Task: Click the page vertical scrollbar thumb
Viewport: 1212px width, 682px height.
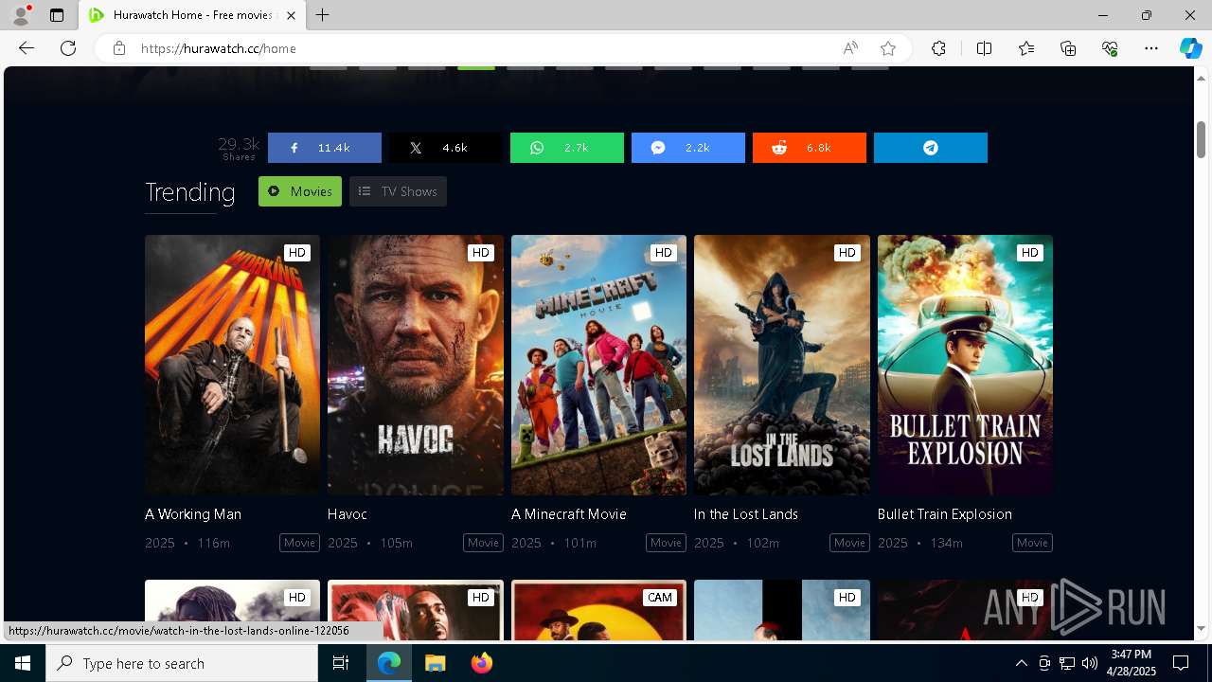Action: [1201, 140]
